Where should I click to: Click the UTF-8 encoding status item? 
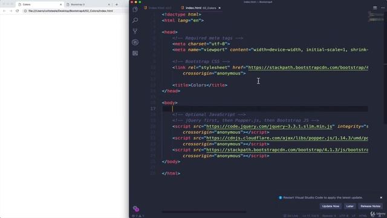(x=343, y=216)
